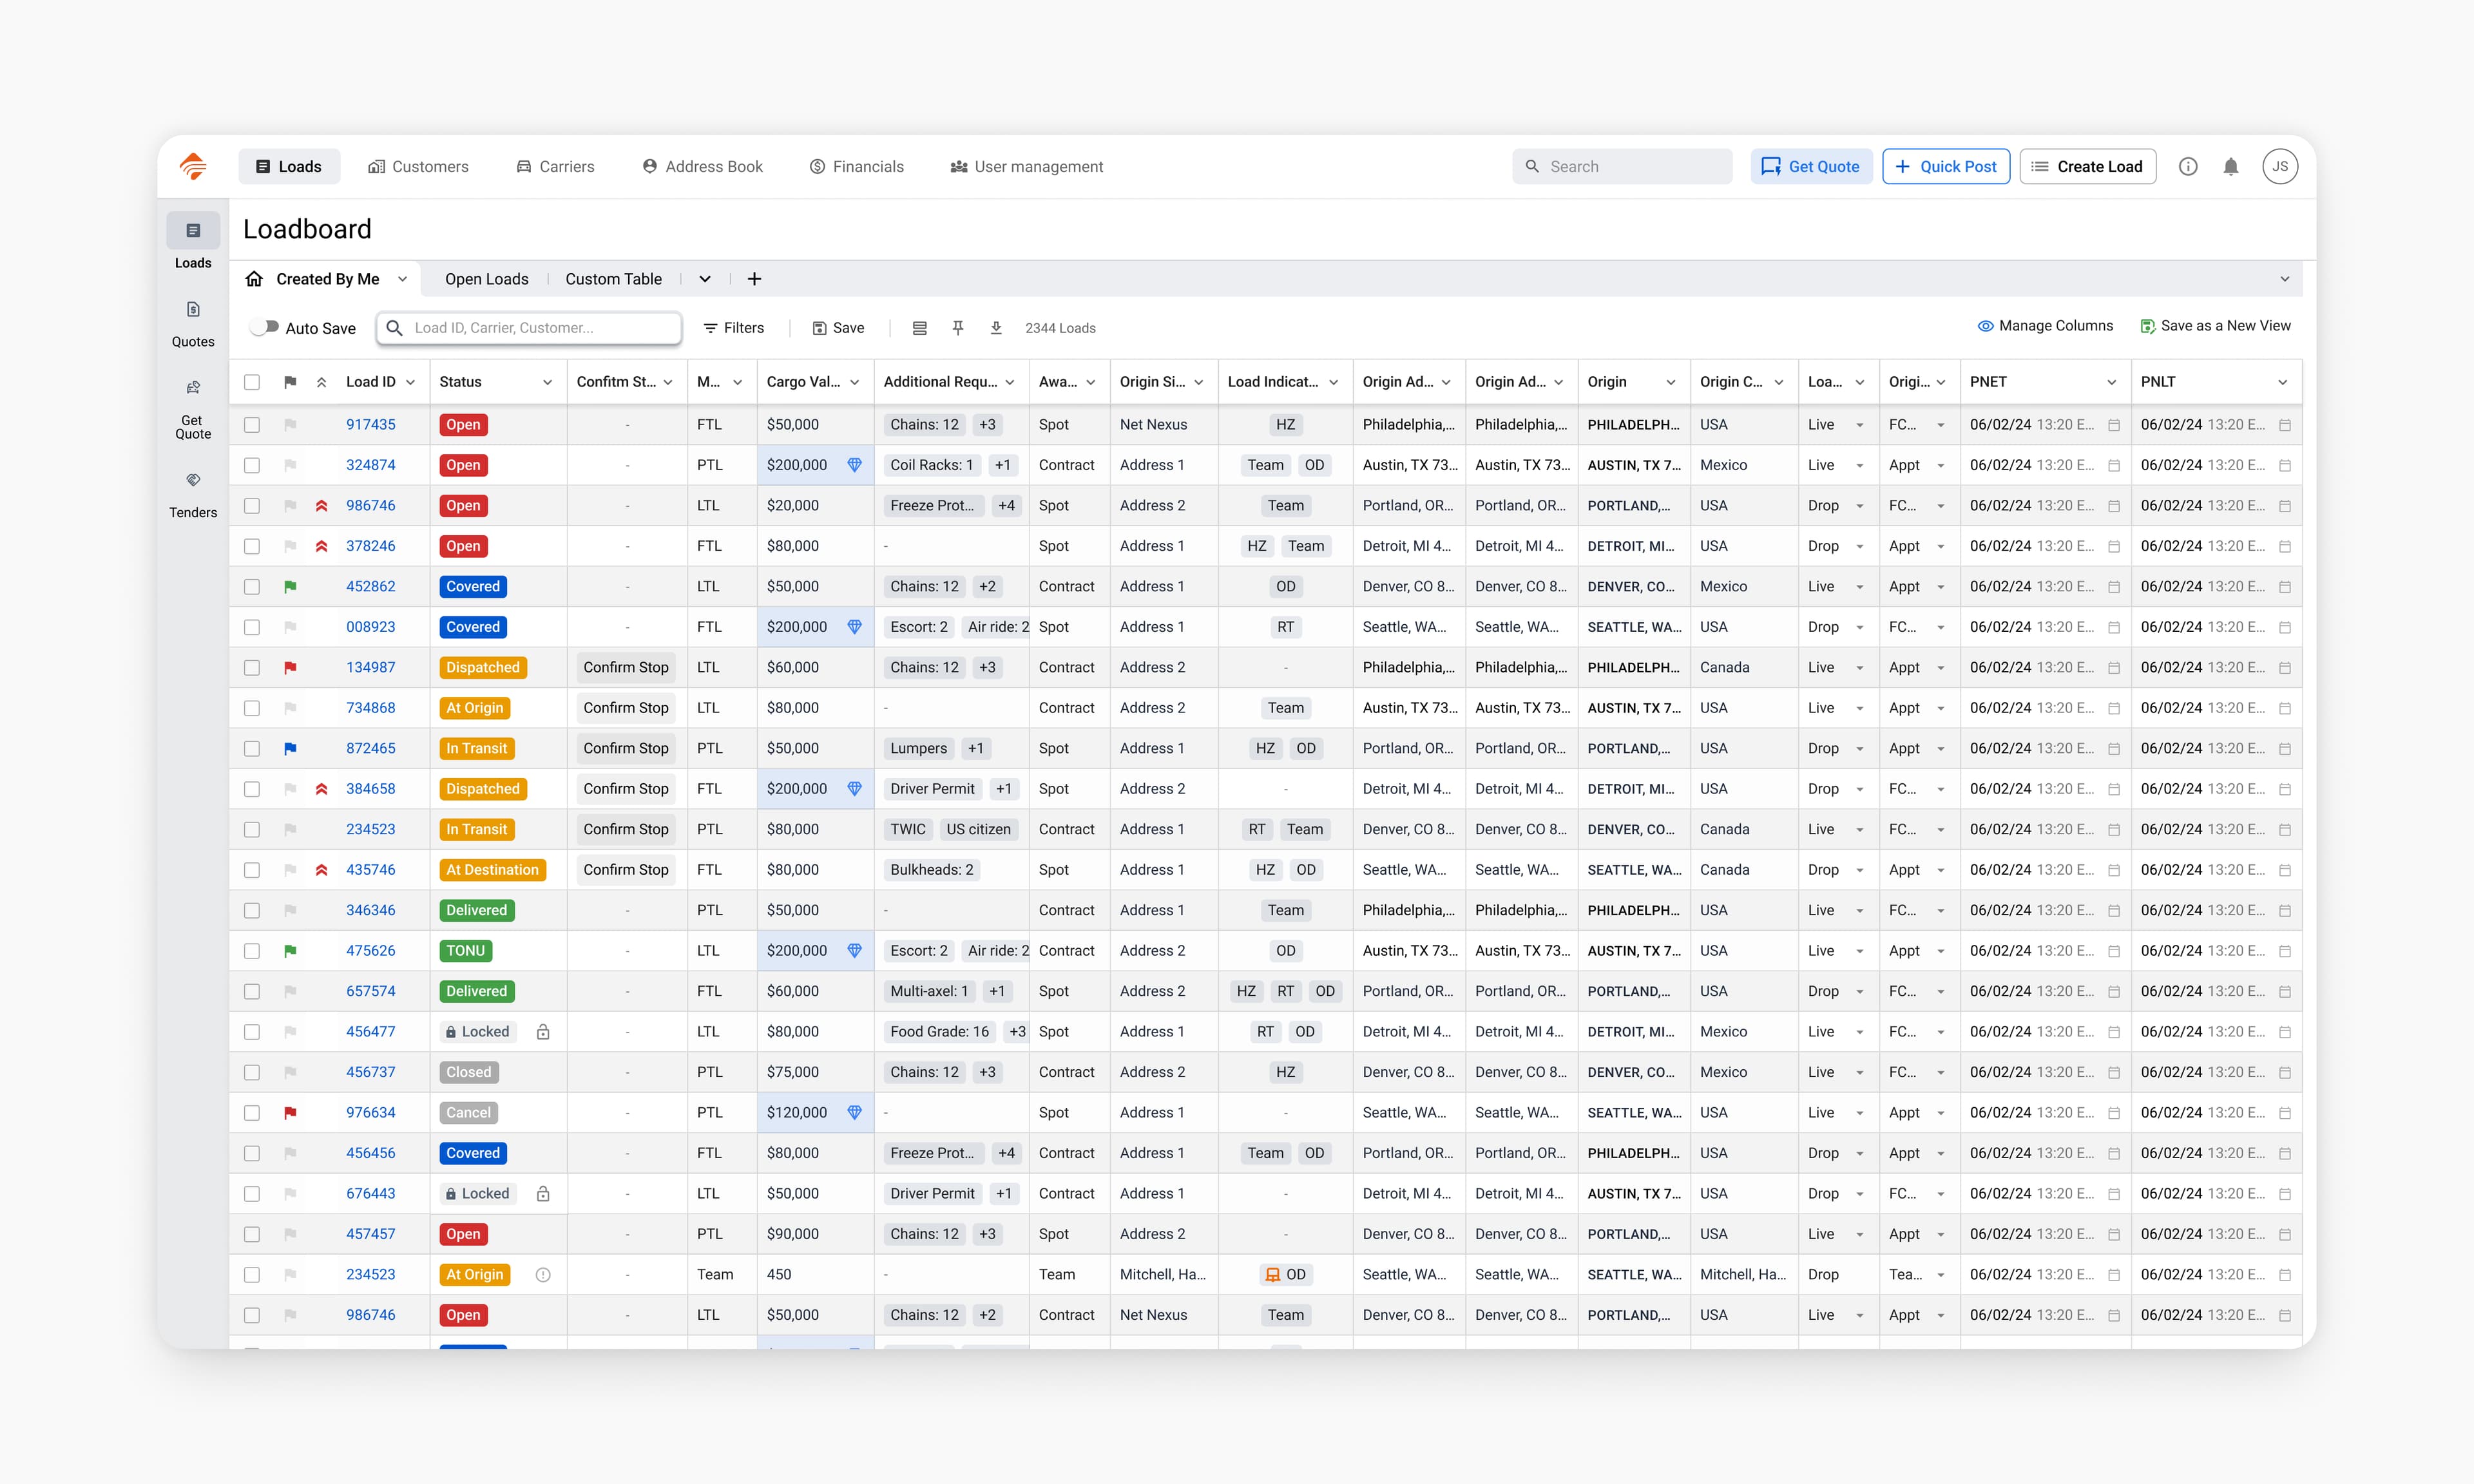Screen dimensions: 2474x1484
Task: Click the grey flag on load 917435
Action: click(290, 425)
